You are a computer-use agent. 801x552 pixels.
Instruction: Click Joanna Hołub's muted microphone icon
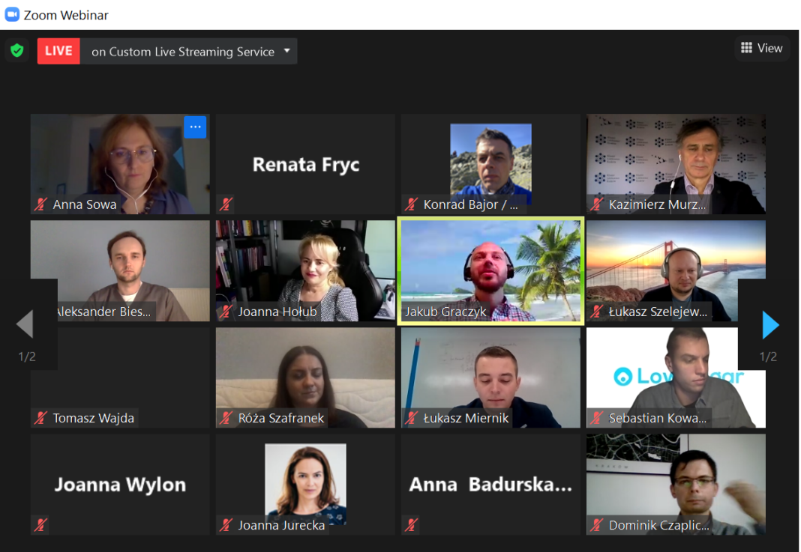point(226,311)
